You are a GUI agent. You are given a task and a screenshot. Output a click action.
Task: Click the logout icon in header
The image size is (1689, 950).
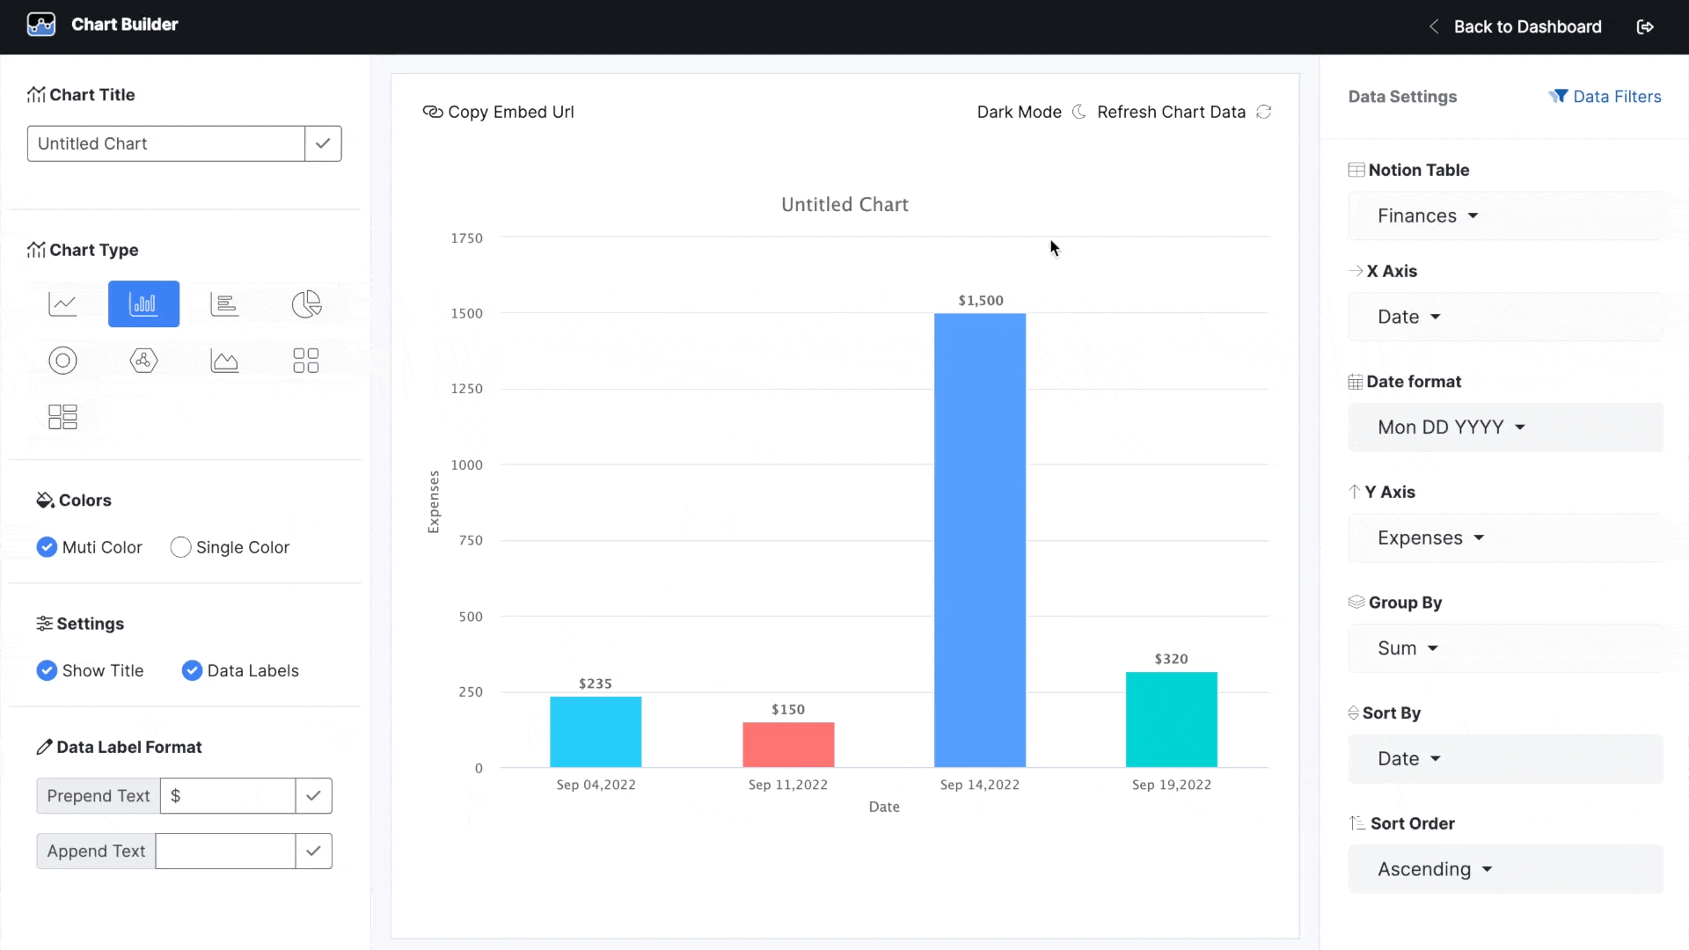1645,26
